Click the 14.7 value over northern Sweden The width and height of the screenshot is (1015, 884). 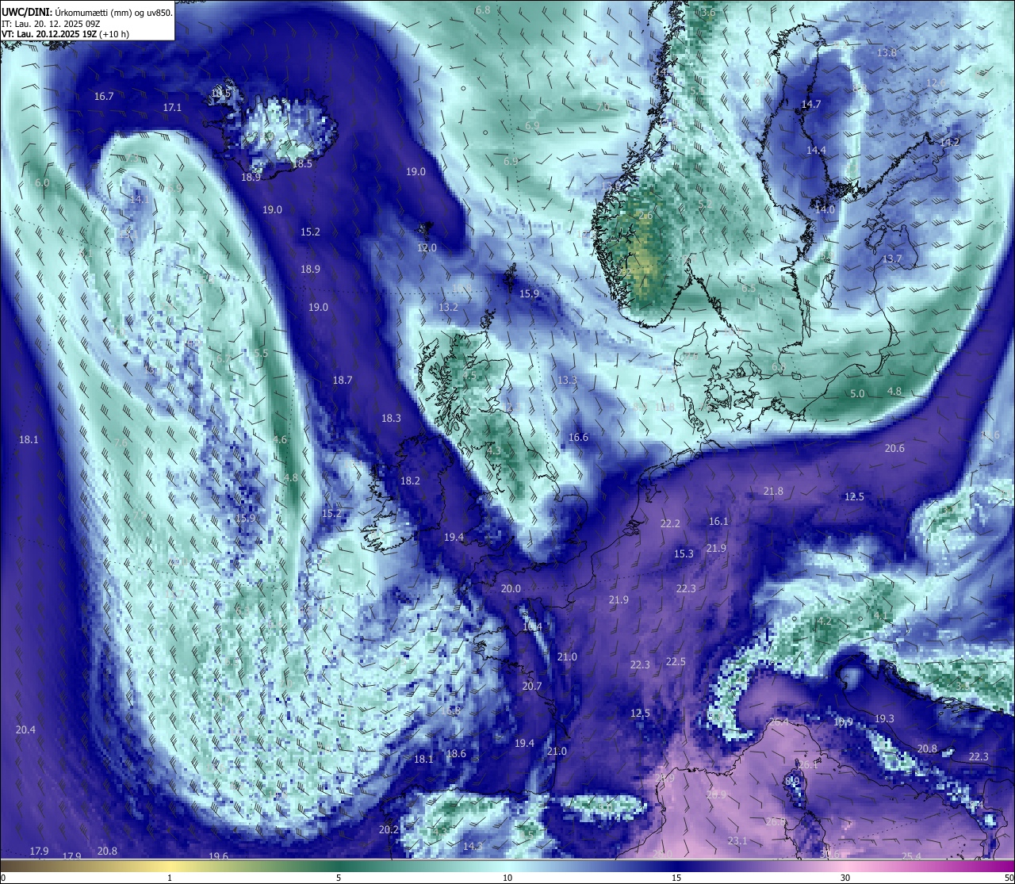coord(811,104)
